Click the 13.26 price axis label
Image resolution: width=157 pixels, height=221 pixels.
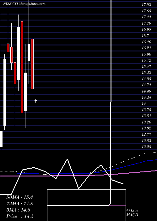click(147, 122)
